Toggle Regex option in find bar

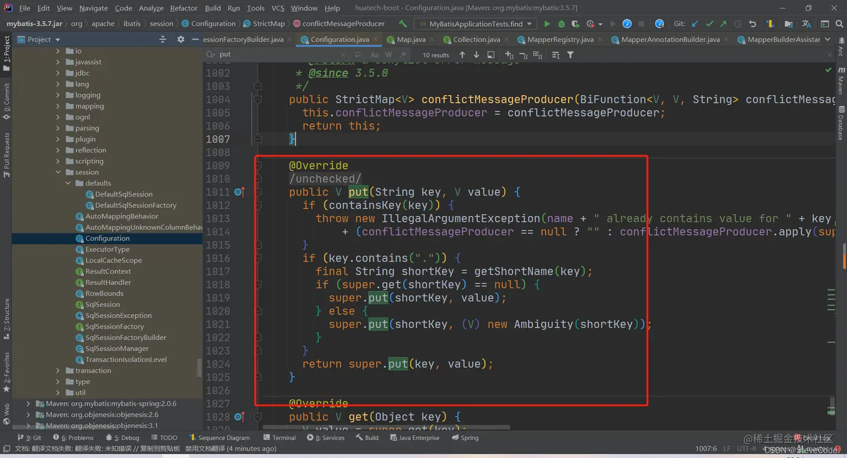point(403,55)
